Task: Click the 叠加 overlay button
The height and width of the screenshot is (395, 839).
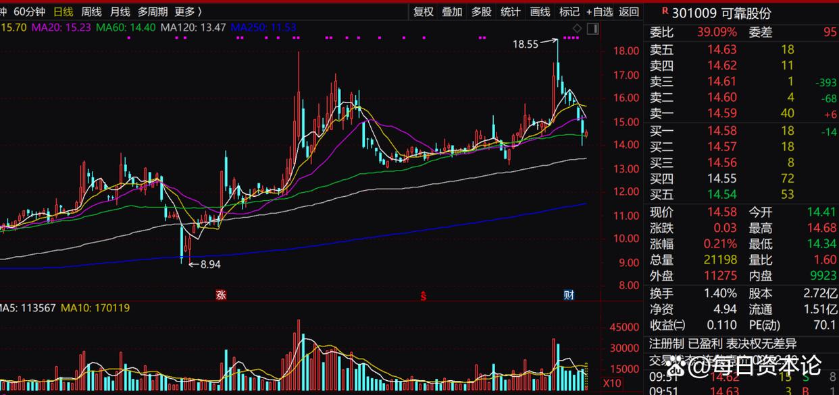Action: [453, 11]
